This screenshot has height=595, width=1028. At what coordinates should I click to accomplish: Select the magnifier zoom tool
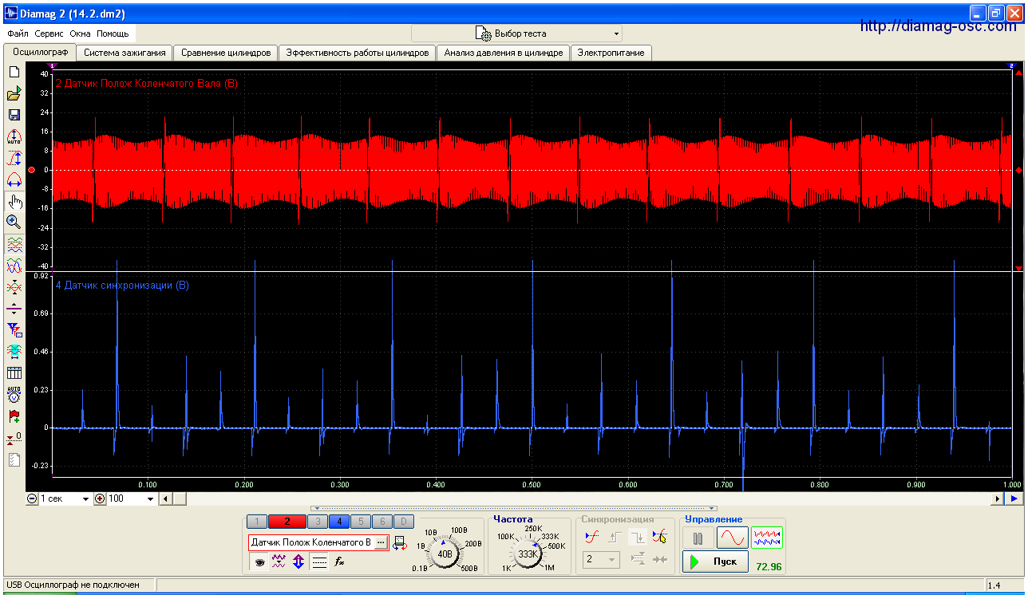tap(14, 222)
